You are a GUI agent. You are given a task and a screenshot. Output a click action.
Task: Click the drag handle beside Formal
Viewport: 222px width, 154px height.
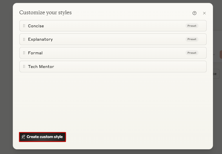click(24, 53)
